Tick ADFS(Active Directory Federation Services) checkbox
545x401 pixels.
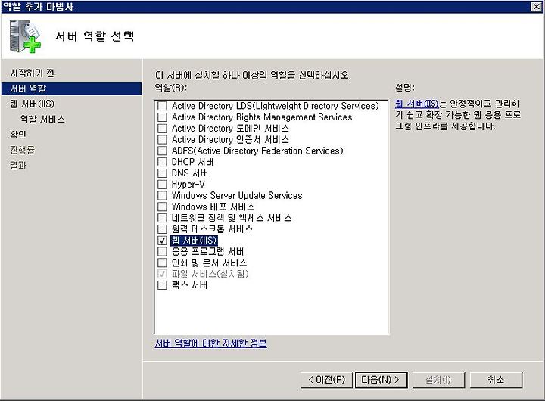[162, 151]
